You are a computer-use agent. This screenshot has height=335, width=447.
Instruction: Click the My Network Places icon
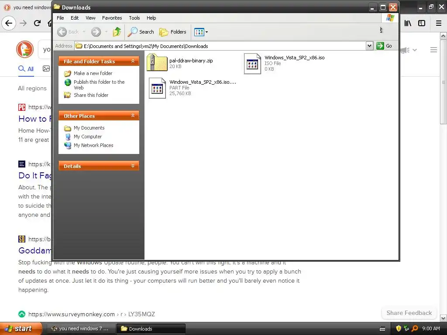(x=68, y=145)
